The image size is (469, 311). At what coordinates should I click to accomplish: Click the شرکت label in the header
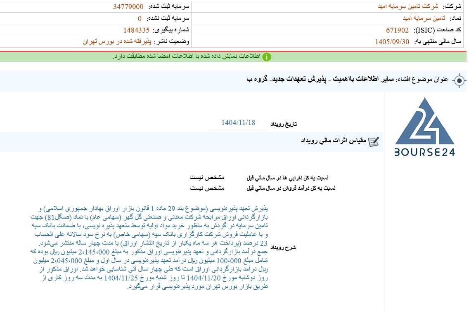[452, 6]
